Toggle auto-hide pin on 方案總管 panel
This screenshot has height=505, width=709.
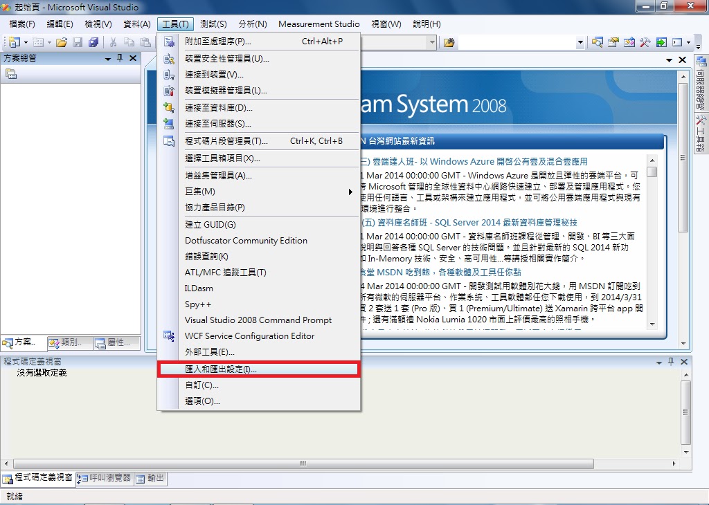120,58
